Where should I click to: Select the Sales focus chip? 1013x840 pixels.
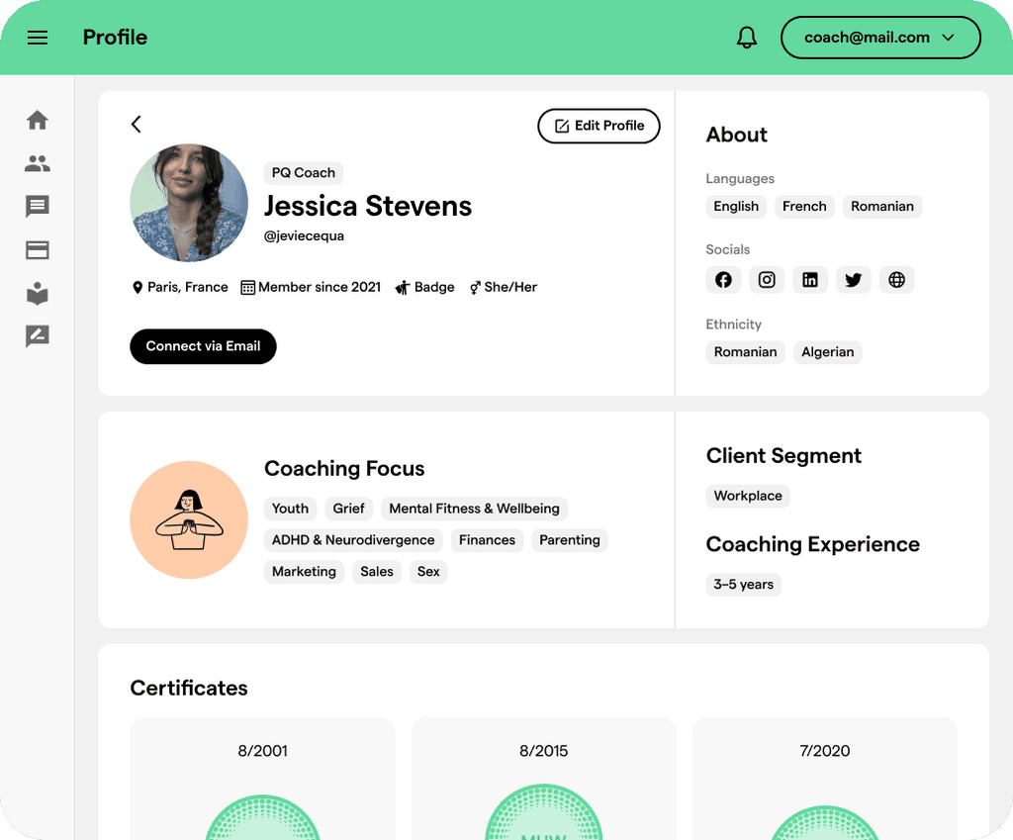point(377,572)
